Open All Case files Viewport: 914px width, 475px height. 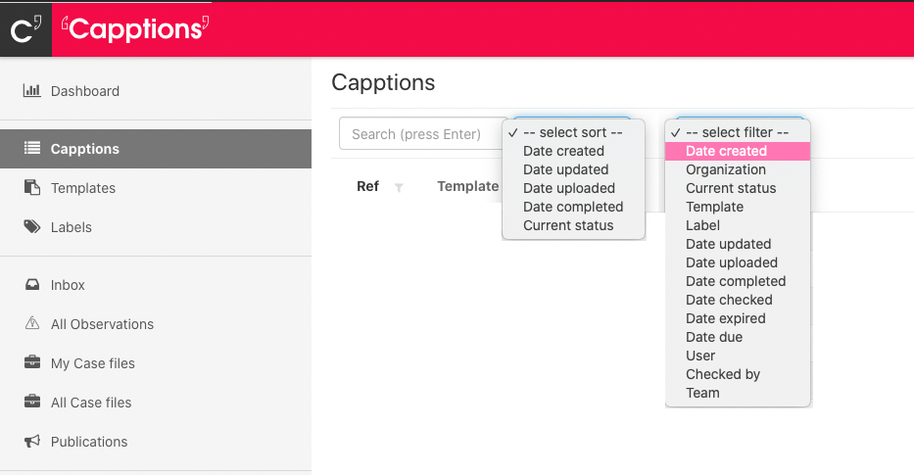pos(91,403)
